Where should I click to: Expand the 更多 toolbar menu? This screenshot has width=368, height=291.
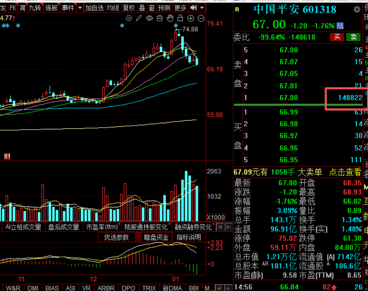point(180,8)
